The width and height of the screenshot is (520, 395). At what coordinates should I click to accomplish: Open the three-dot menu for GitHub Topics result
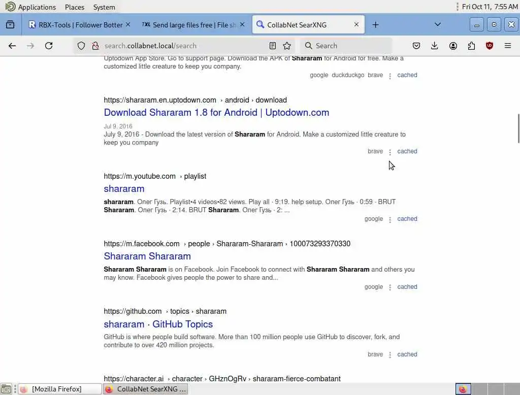(390, 355)
